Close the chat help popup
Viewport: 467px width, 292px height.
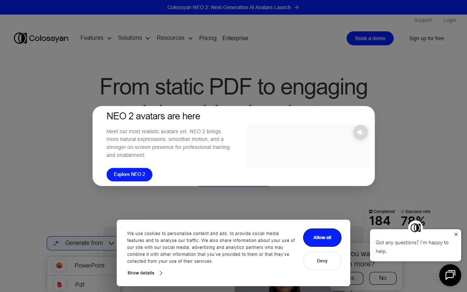(x=456, y=234)
